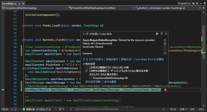The image size is (207, 112).
Task: Uncheck break when exception is user-unhandled
Action: [87, 71]
